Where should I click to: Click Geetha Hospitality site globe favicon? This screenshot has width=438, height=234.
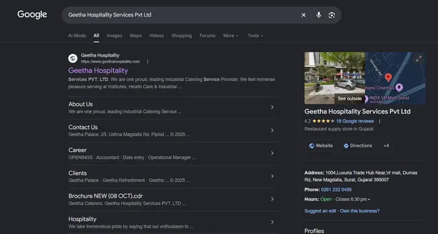click(73, 58)
